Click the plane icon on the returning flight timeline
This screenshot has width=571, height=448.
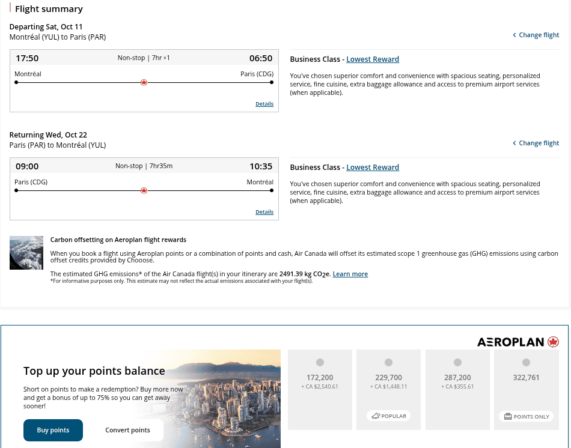tap(144, 190)
